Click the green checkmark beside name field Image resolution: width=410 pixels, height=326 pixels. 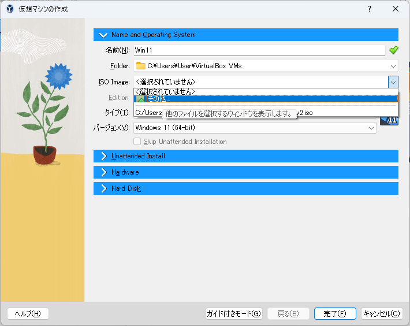pos(393,50)
